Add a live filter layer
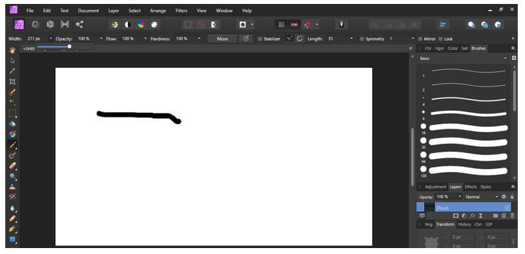The width and height of the screenshot is (525, 254). (x=480, y=216)
